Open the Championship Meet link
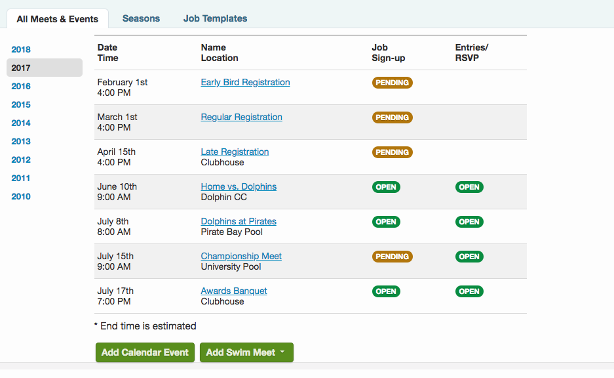The height and width of the screenshot is (378, 614). pyautogui.click(x=241, y=256)
